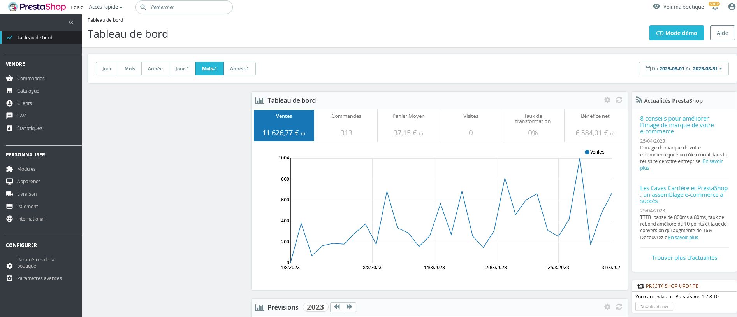The width and height of the screenshot is (737, 317).
Task: Go to previous year in Prévisions
Action: click(337, 307)
